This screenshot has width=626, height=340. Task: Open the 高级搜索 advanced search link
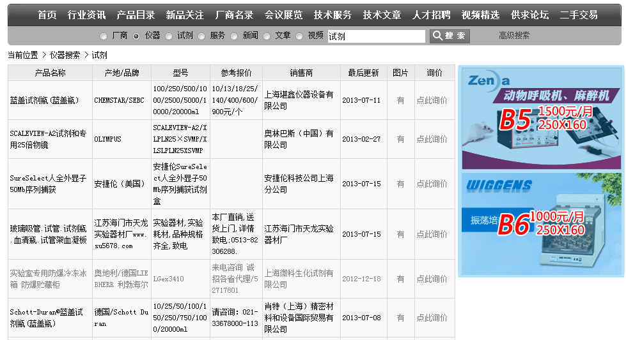[514, 36]
